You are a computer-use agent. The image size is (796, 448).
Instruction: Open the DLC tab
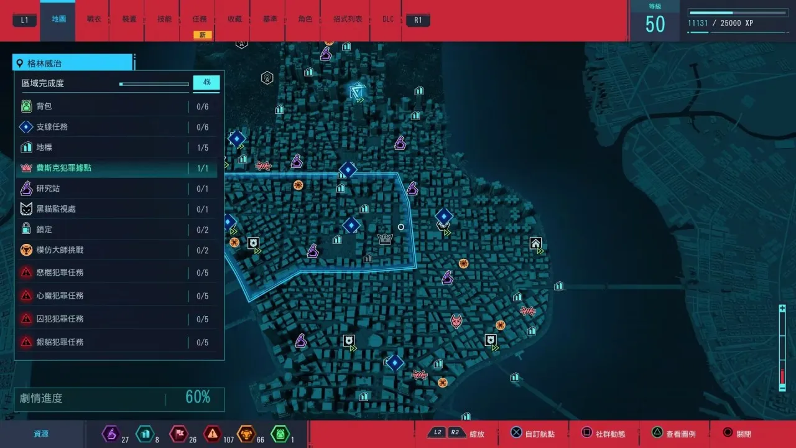click(388, 19)
